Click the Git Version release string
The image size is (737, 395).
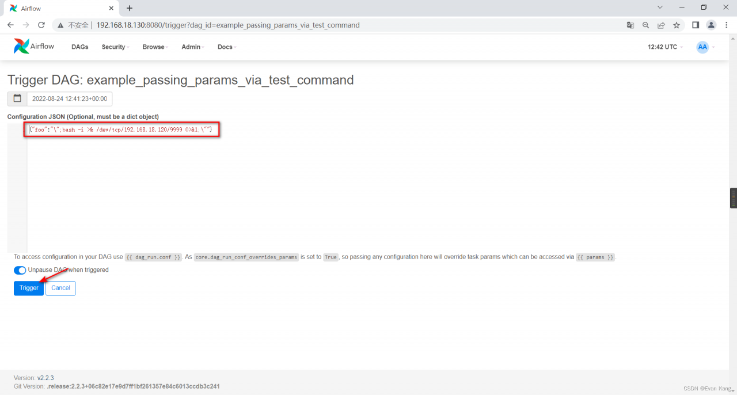(x=133, y=386)
